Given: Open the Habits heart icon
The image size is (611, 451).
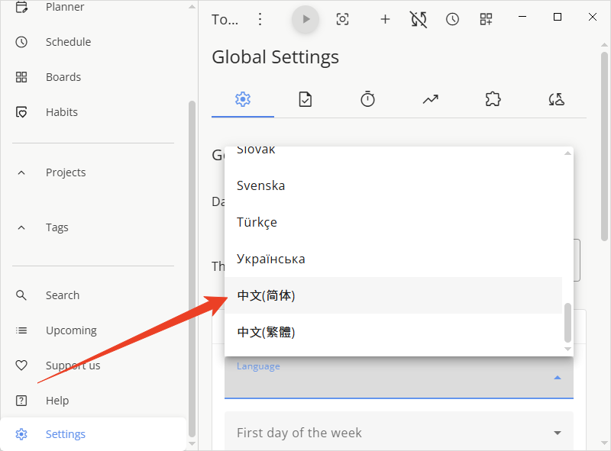Looking at the screenshot, I should pyautogui.click(x=21, y=112).
